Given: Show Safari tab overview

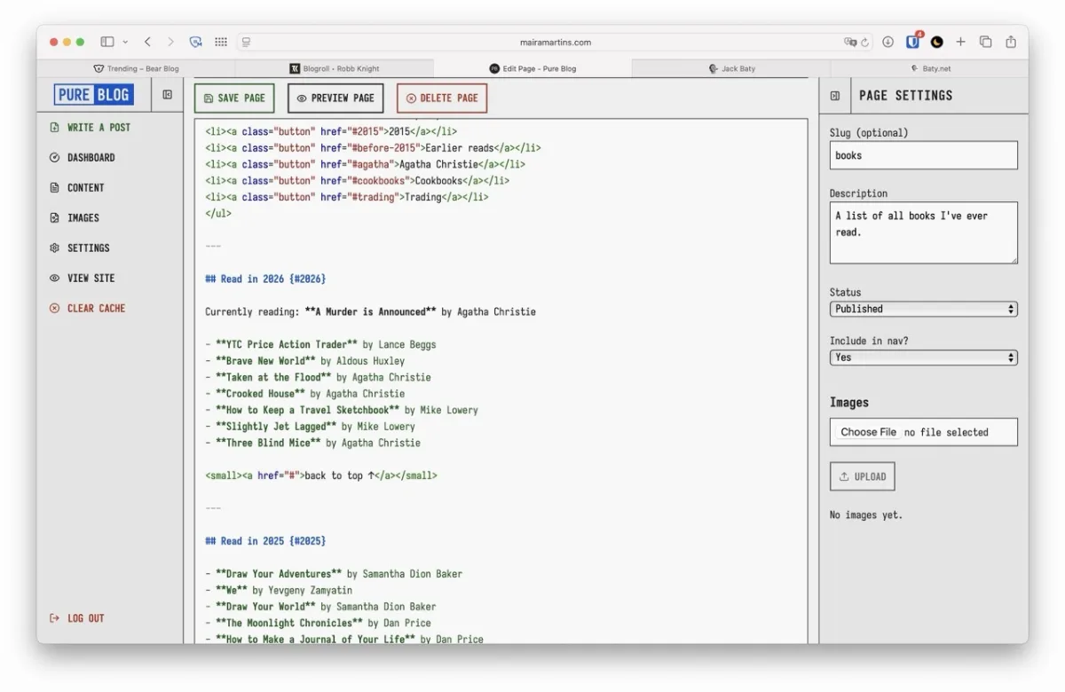Looking at the screenshot, I should point(986,42).
